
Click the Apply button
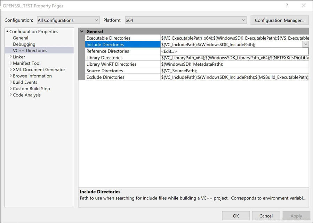tap(296, 216)
